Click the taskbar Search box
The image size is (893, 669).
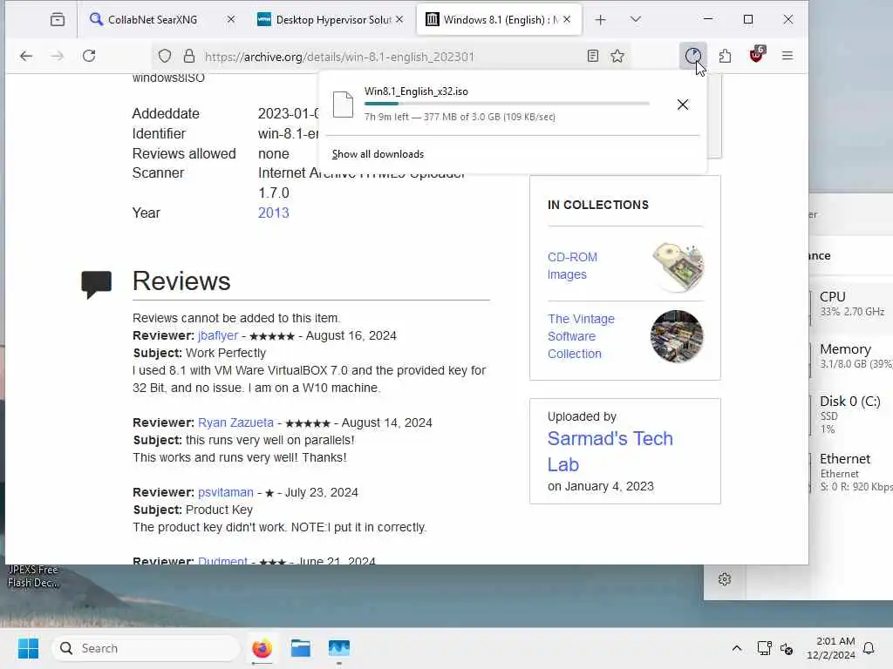click(146, 648)
